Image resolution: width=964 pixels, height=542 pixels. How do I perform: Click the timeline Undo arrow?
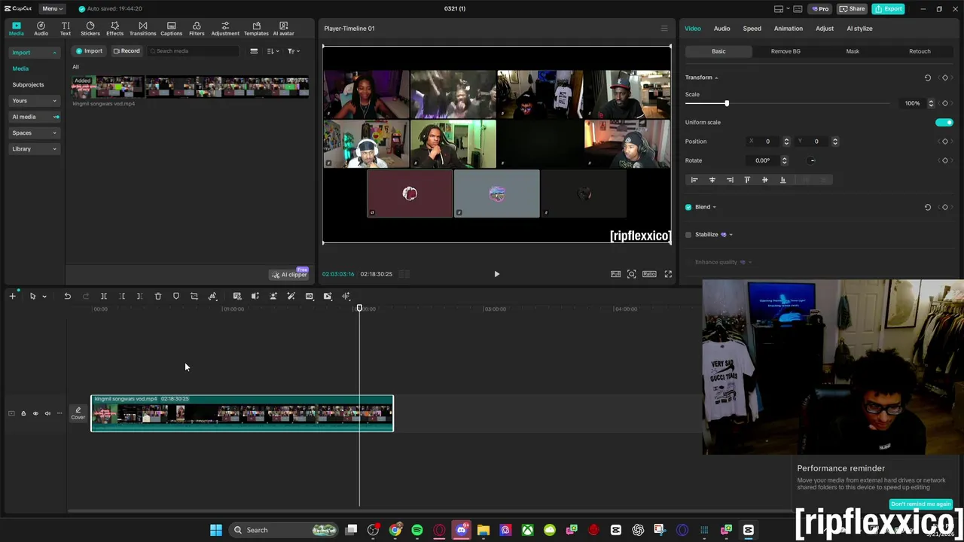(67, 297)
